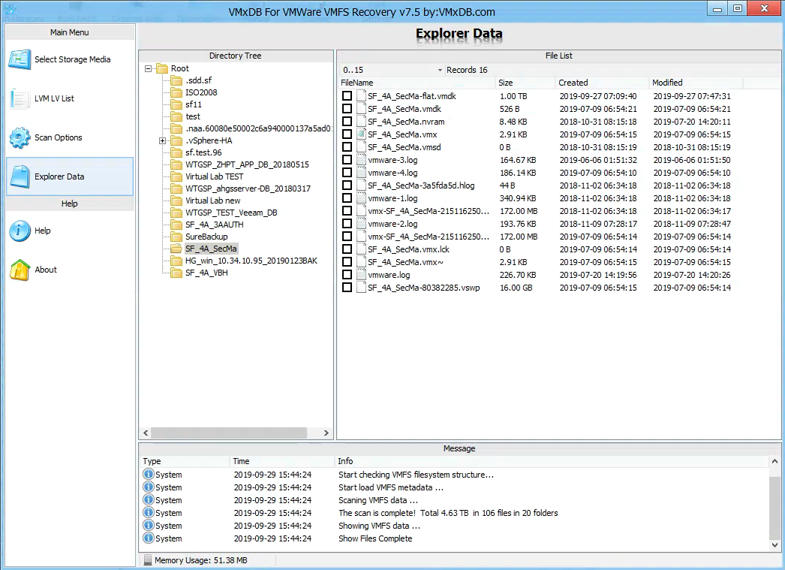The image size is (785, 570).
Task: Check the box for SF_4A_SecMa-flat.vmdk
Action: (x=347, y=95)
